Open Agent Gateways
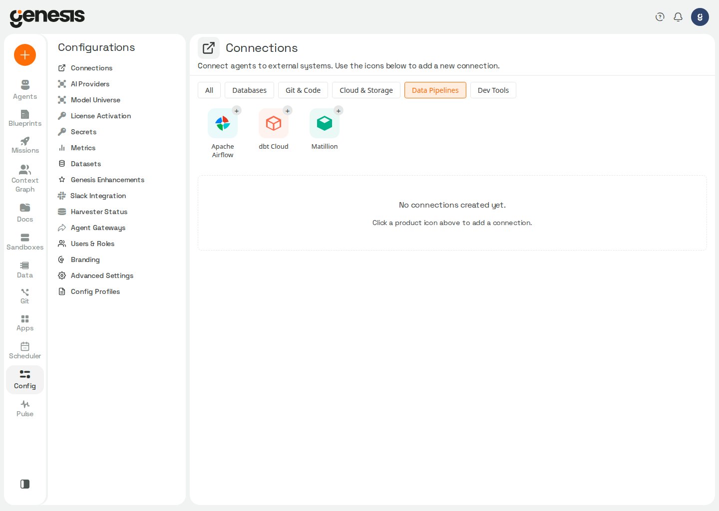Viewport: 719px width, 511px height. tap(92, 228)
